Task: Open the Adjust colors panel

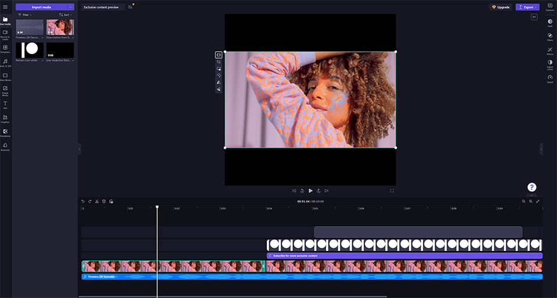Action: pyautogui.click(x=550, y=65)
